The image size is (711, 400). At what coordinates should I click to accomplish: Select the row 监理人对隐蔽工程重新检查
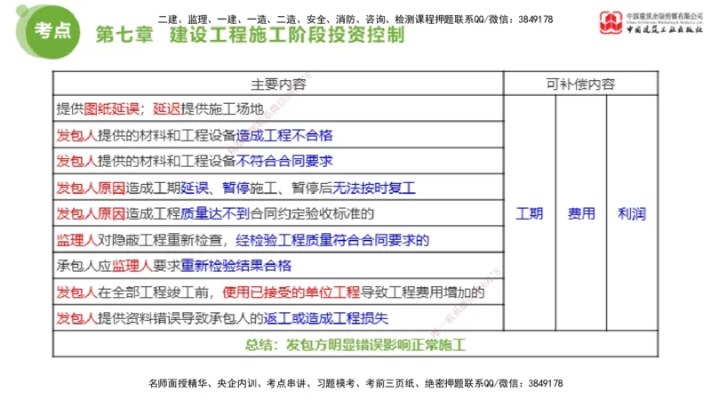(278, 240)
